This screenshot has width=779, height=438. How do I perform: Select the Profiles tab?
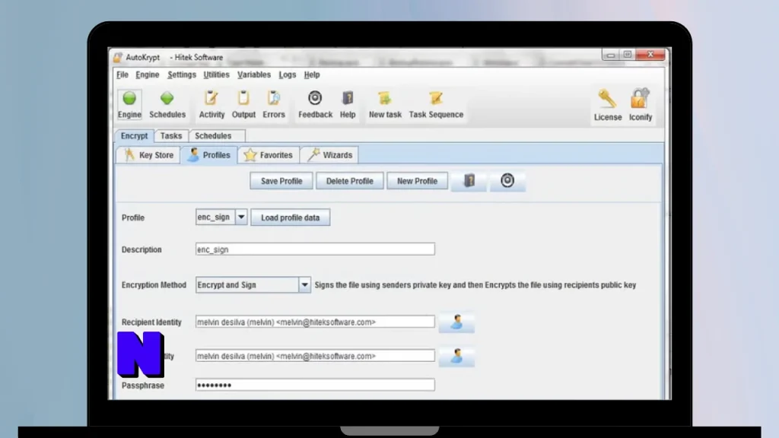(x=209, y=155)
